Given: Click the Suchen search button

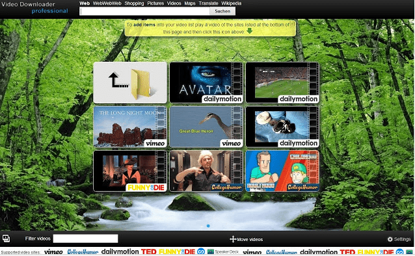Looking at the screenshot, I should pyautogui.click(x=222, y=11).
